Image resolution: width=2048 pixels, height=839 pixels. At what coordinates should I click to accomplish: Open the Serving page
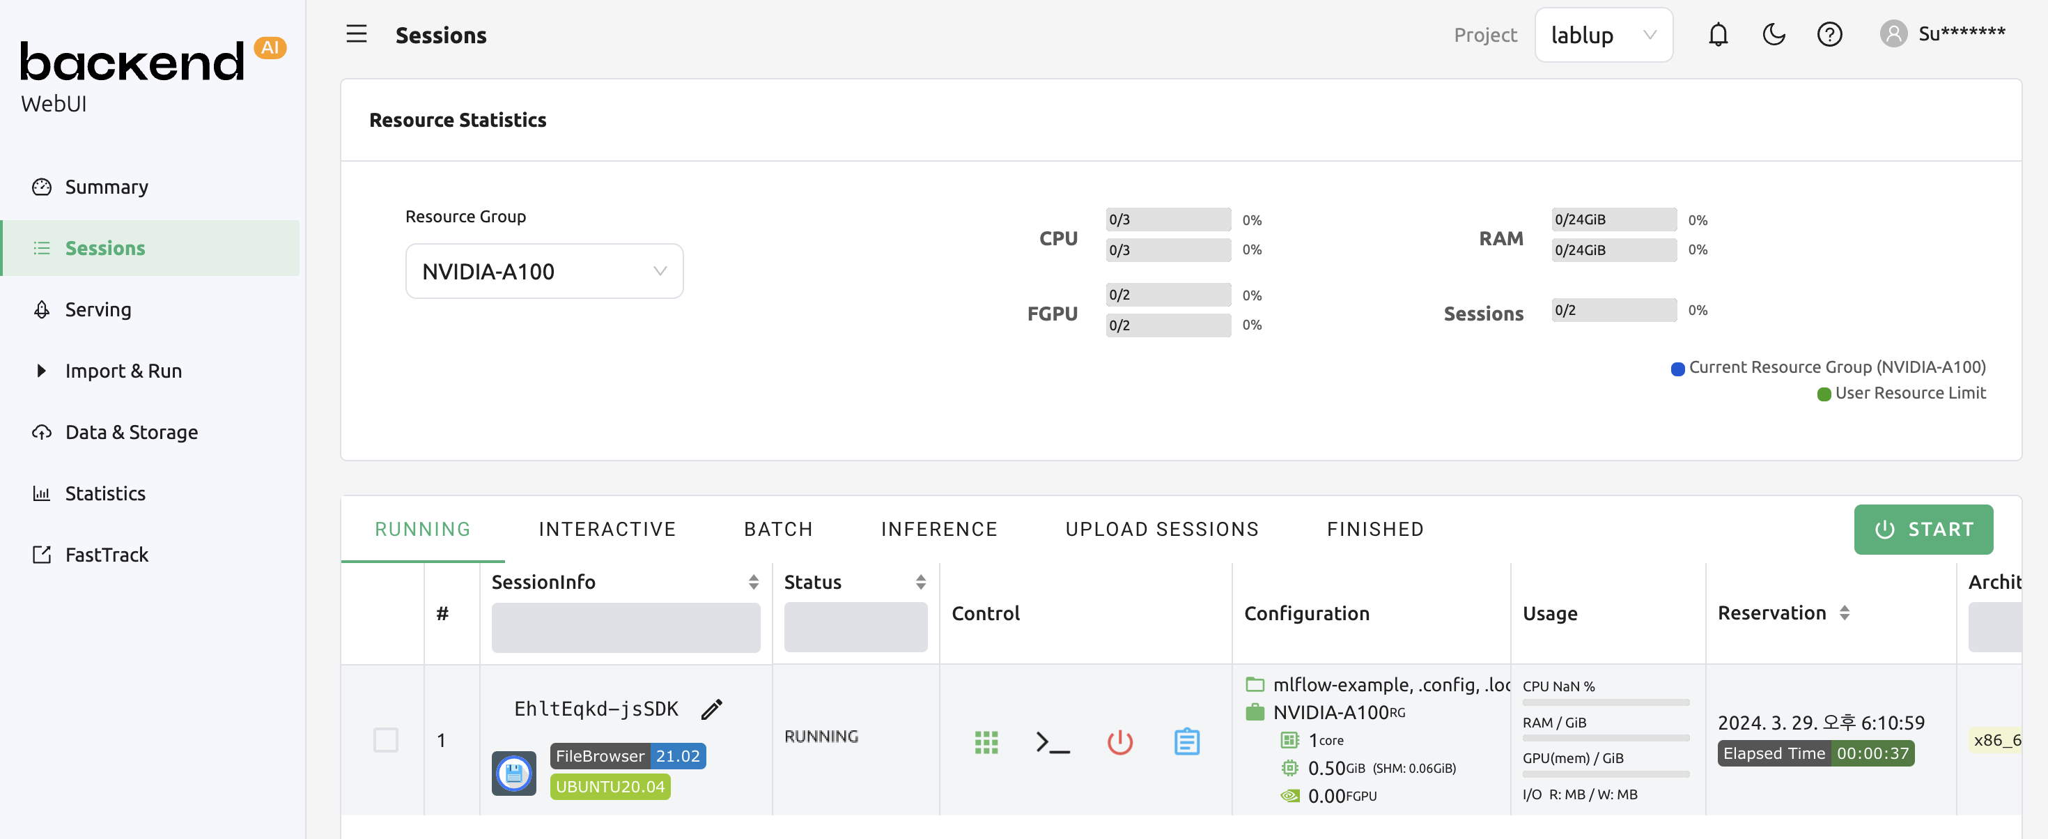[x=98, y=309]
